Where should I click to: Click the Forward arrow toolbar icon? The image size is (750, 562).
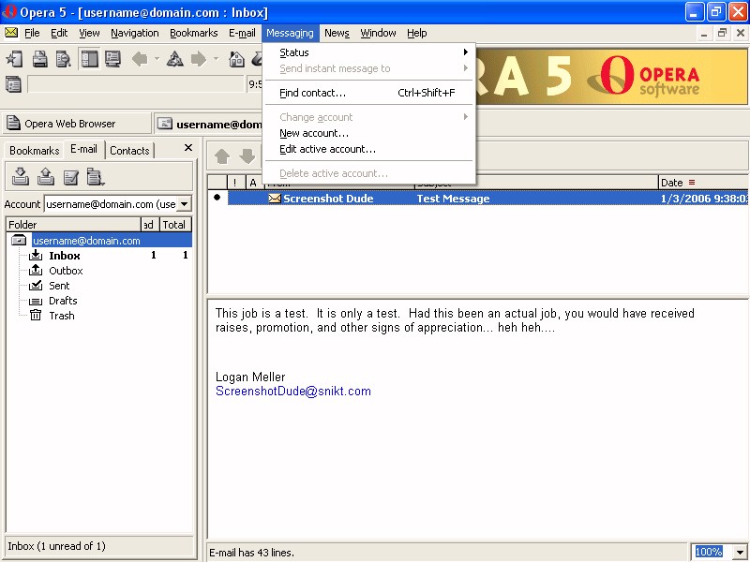199,59
